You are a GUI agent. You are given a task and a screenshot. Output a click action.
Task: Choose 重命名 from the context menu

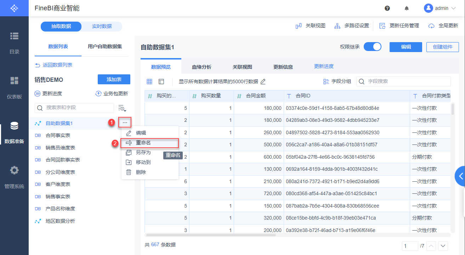click(x=150, y=143)
